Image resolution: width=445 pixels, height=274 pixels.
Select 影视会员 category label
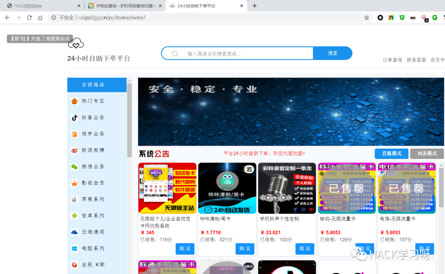[x=93, y=183]
